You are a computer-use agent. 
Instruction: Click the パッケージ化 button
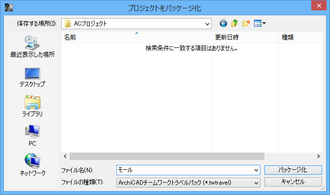[293, 170]
